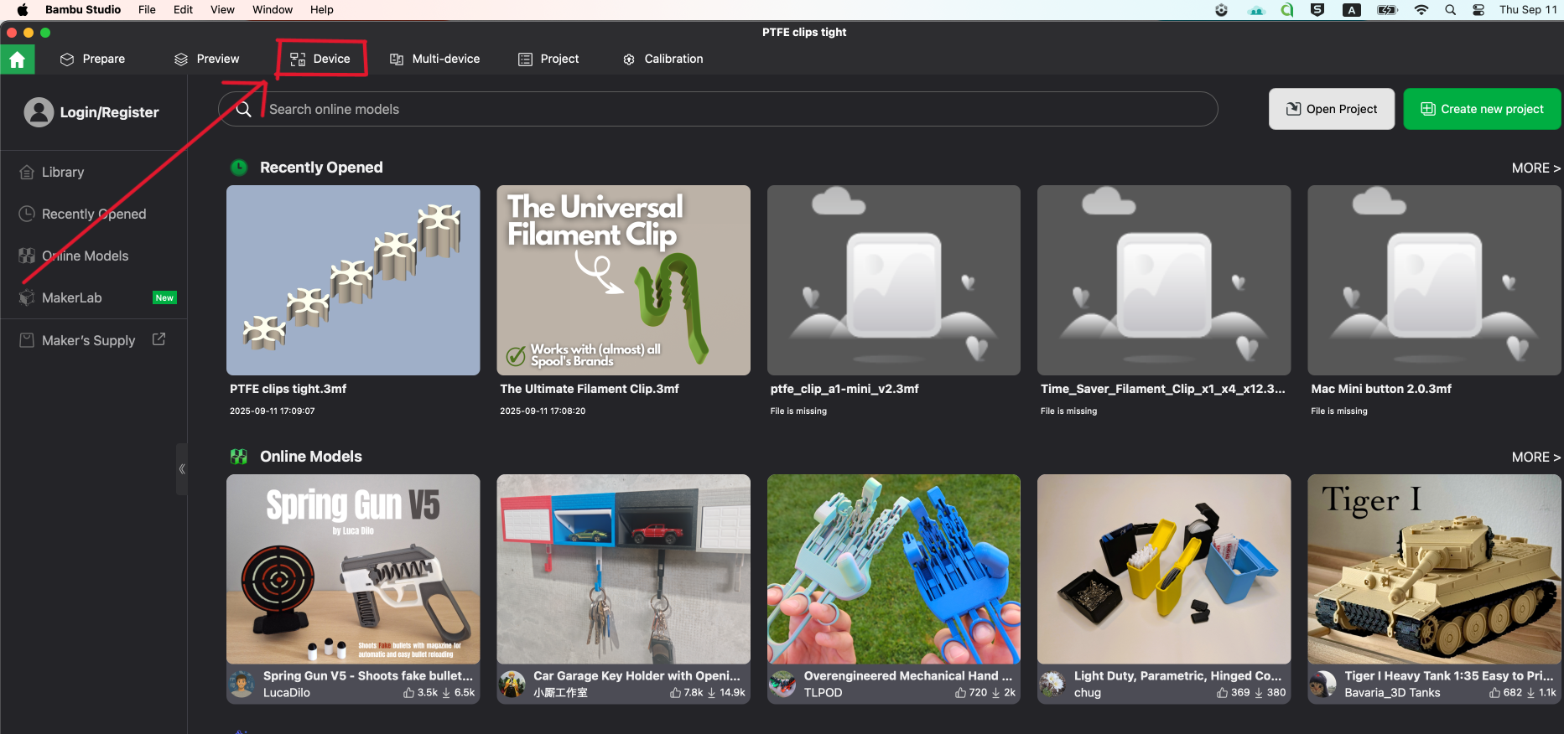Open Maker's Supply external link icon
Screen dimensions: 1564x734
158,339
